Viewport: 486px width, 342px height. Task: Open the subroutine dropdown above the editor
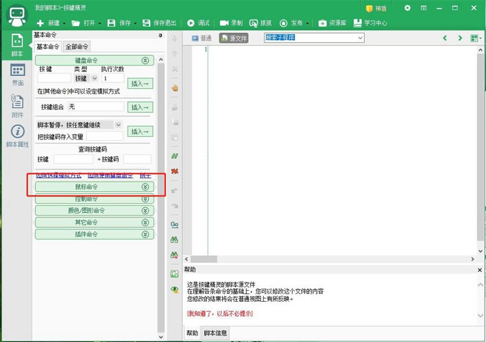(x=360, y=38)
